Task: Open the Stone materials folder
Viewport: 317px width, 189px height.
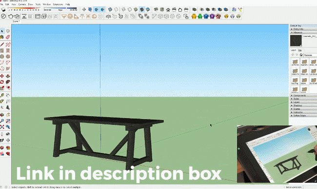Action: [x=304, y=81]
